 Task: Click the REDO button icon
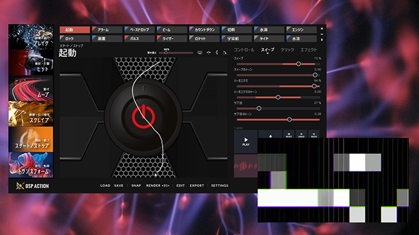(x=314, y=135)
